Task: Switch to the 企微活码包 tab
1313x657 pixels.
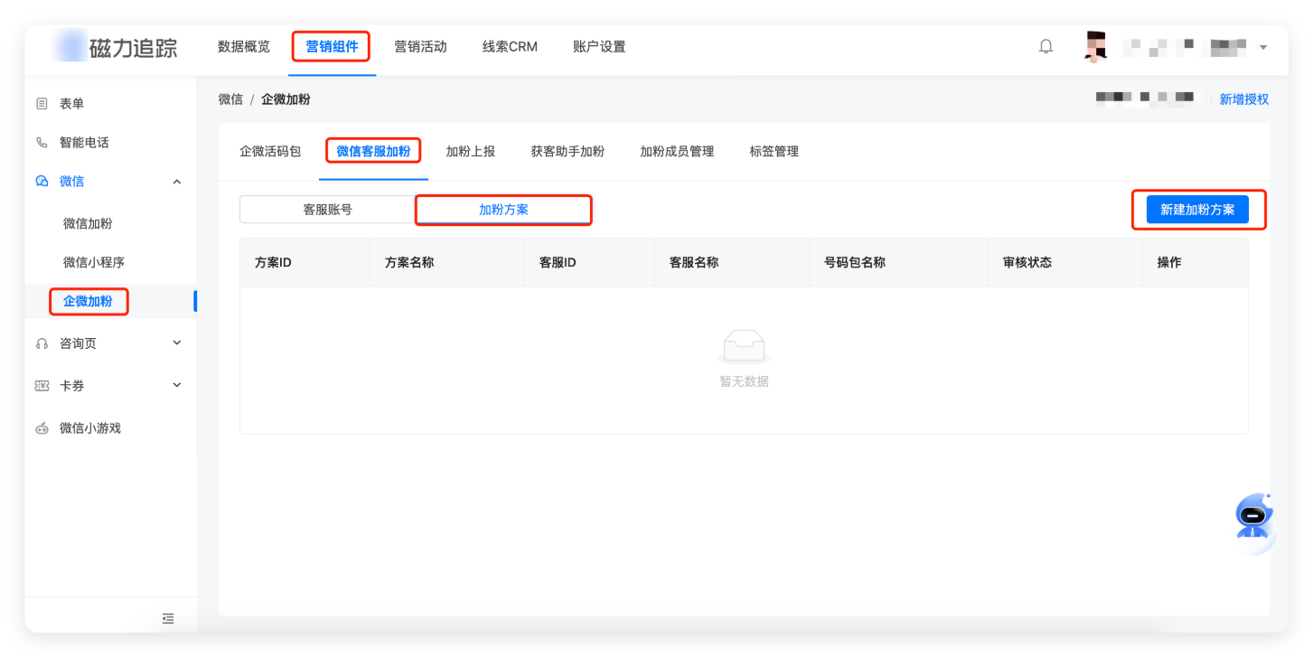Action: (x=270, y=152)
